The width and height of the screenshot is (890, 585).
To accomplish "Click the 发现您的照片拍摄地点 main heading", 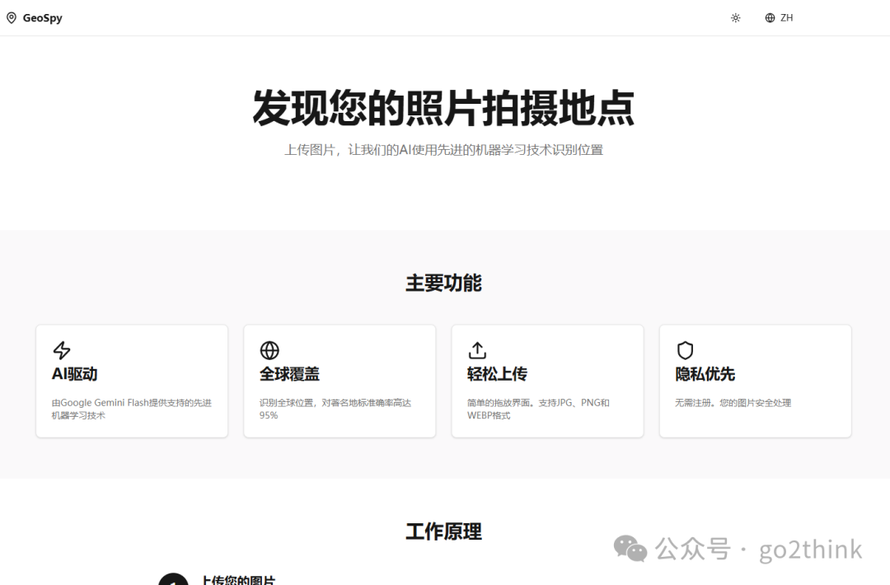I will click(x=443, y=108).
